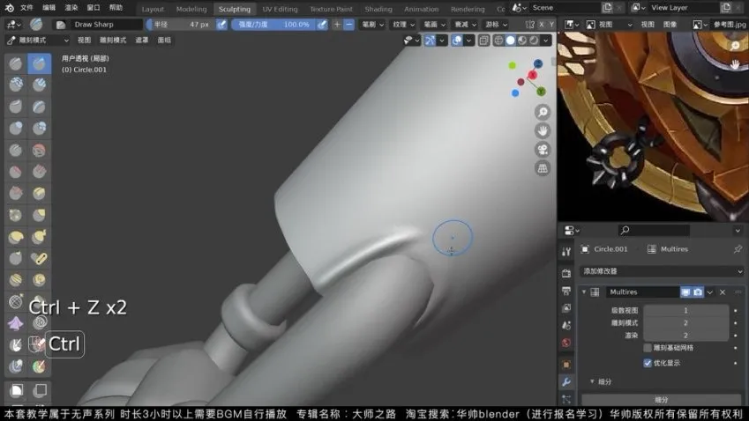The height and width of the screenshot is (421, 749).
Task: Click the 细分 subdivide button
Action: click(661, 400)
